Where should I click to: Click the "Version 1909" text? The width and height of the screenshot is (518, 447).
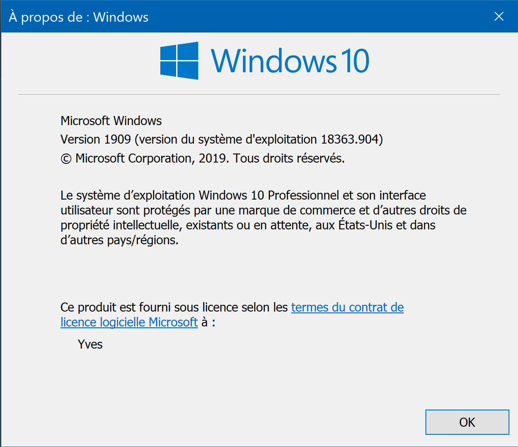click(x=96, y=140)
